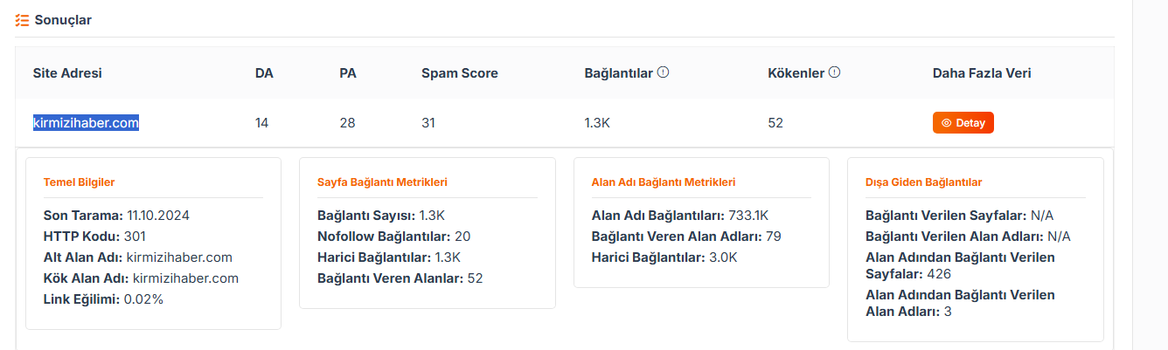Screen dimensions: 1168x350
Task: Select the kirmizihaber.com site address
Action: tap(86, 123)
